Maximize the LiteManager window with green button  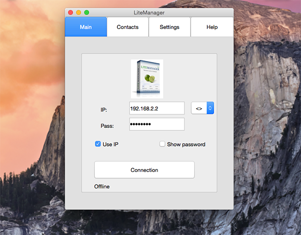[87, 12]
